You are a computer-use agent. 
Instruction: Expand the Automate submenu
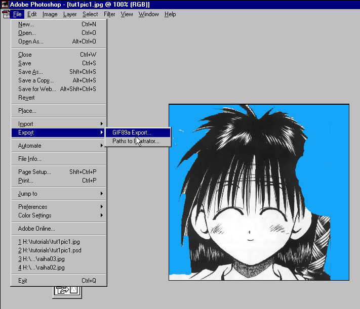coord(59,146)
